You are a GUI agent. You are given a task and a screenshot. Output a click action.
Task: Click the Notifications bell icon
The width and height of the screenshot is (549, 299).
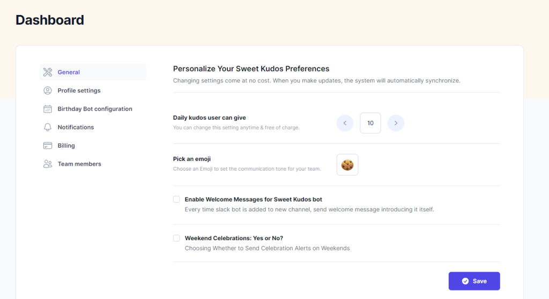[48, 127]
